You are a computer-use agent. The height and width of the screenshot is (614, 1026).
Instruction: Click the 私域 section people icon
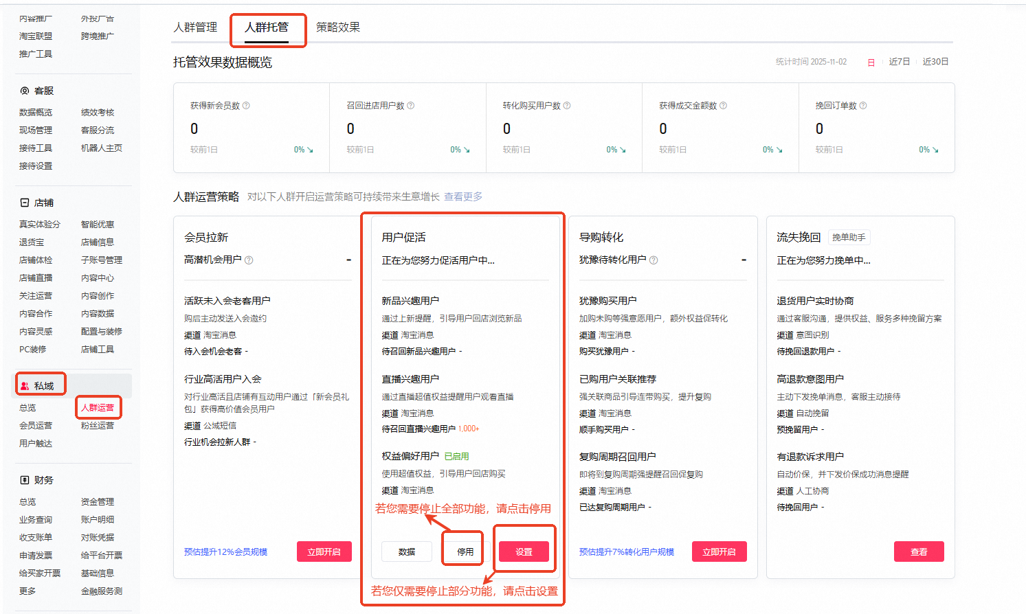pyautogui.click(x=25, y=386)
